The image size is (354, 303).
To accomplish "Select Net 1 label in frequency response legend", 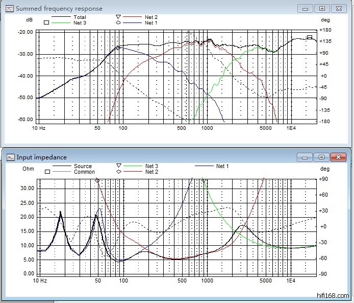I will coord(151,23).
